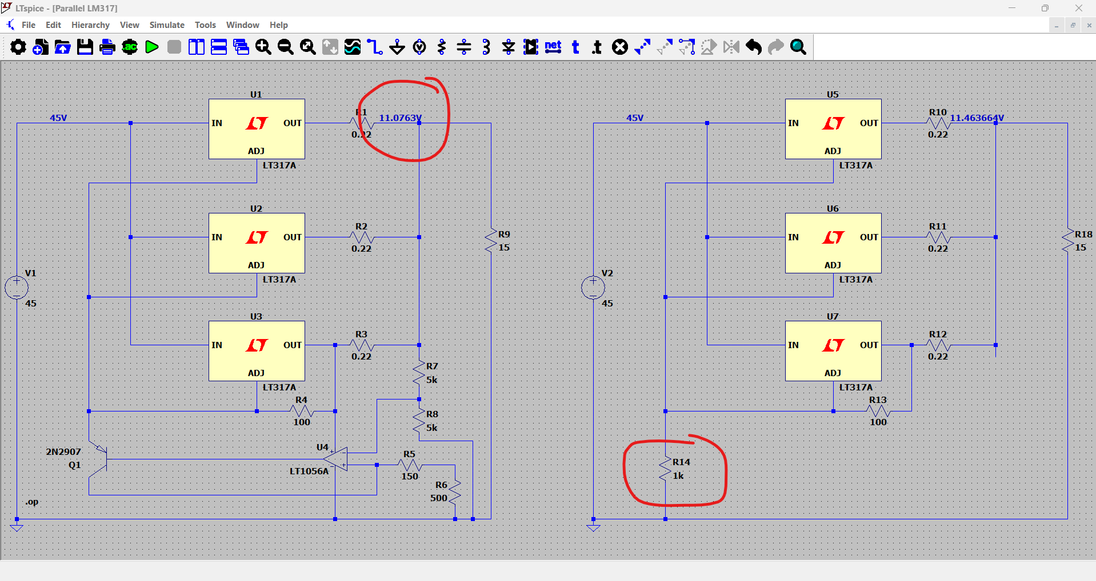Place a Capacitor component
Screen dimensions: 1096x581
464,47
